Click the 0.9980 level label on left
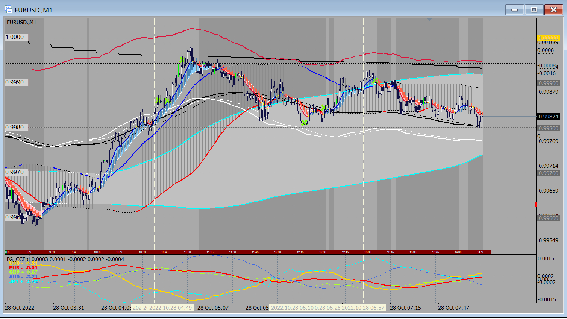The image size is (567, 319). (x=15, y=127)
